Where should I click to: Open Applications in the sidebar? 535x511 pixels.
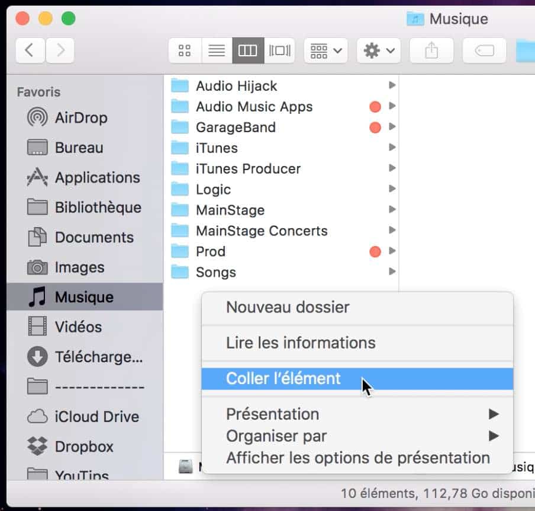point(85,177)
